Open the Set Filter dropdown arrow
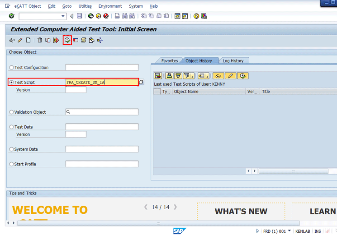Viewport: 337px width, 235px height. pos(193,77)
